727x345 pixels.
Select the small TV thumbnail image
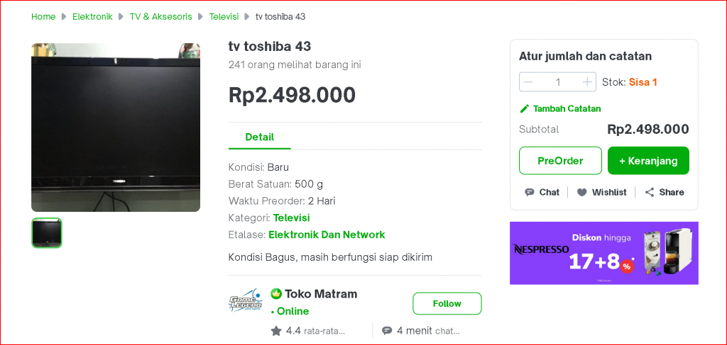tap(46, 233)
